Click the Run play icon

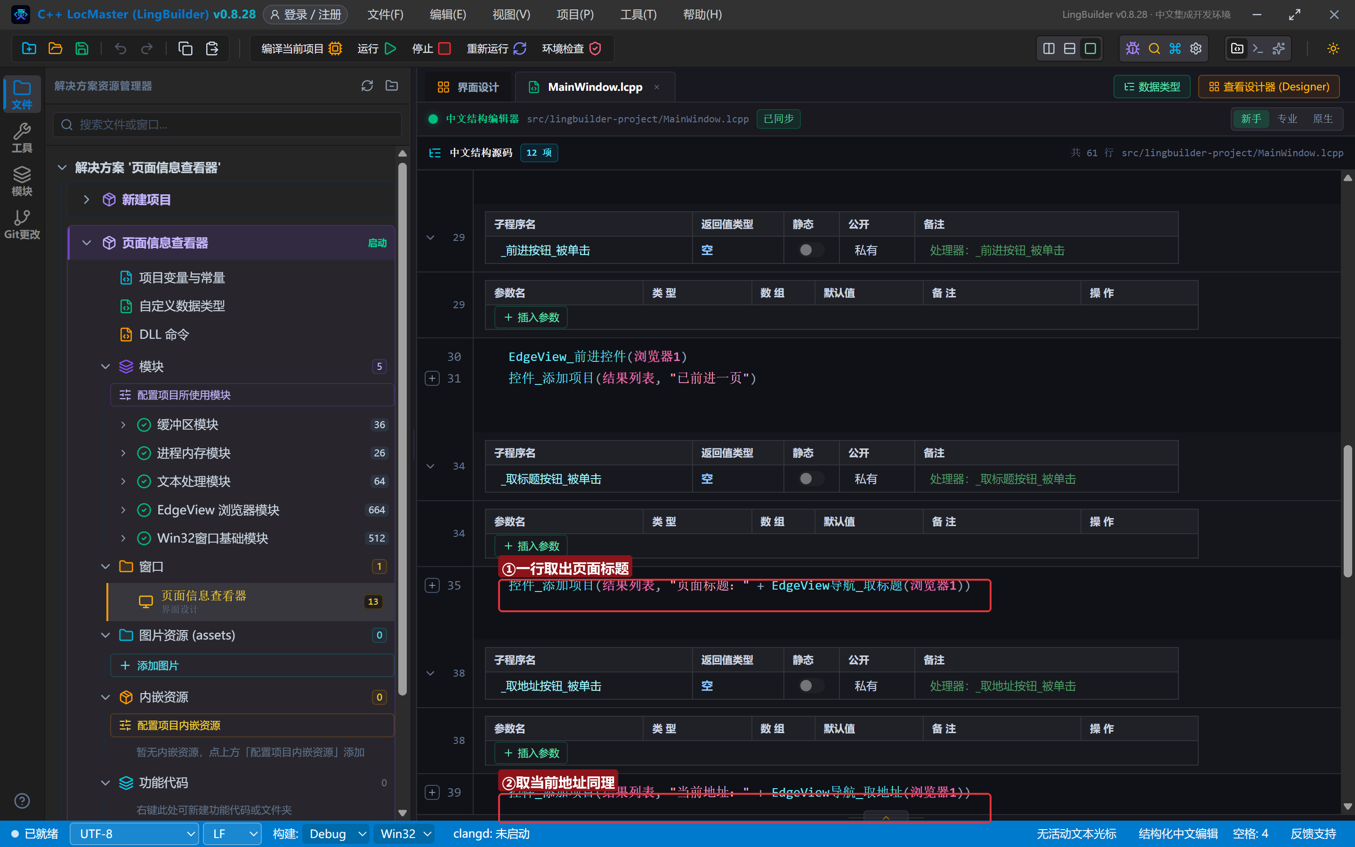[x=391, y=49]
